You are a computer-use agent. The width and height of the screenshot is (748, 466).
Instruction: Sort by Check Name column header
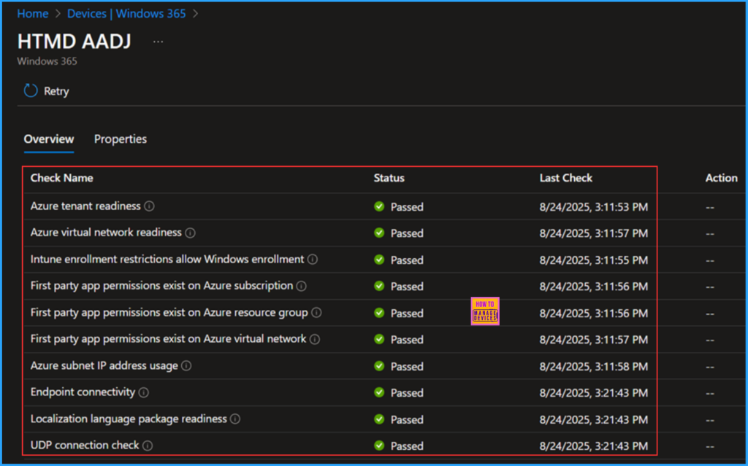pos(62,178)
